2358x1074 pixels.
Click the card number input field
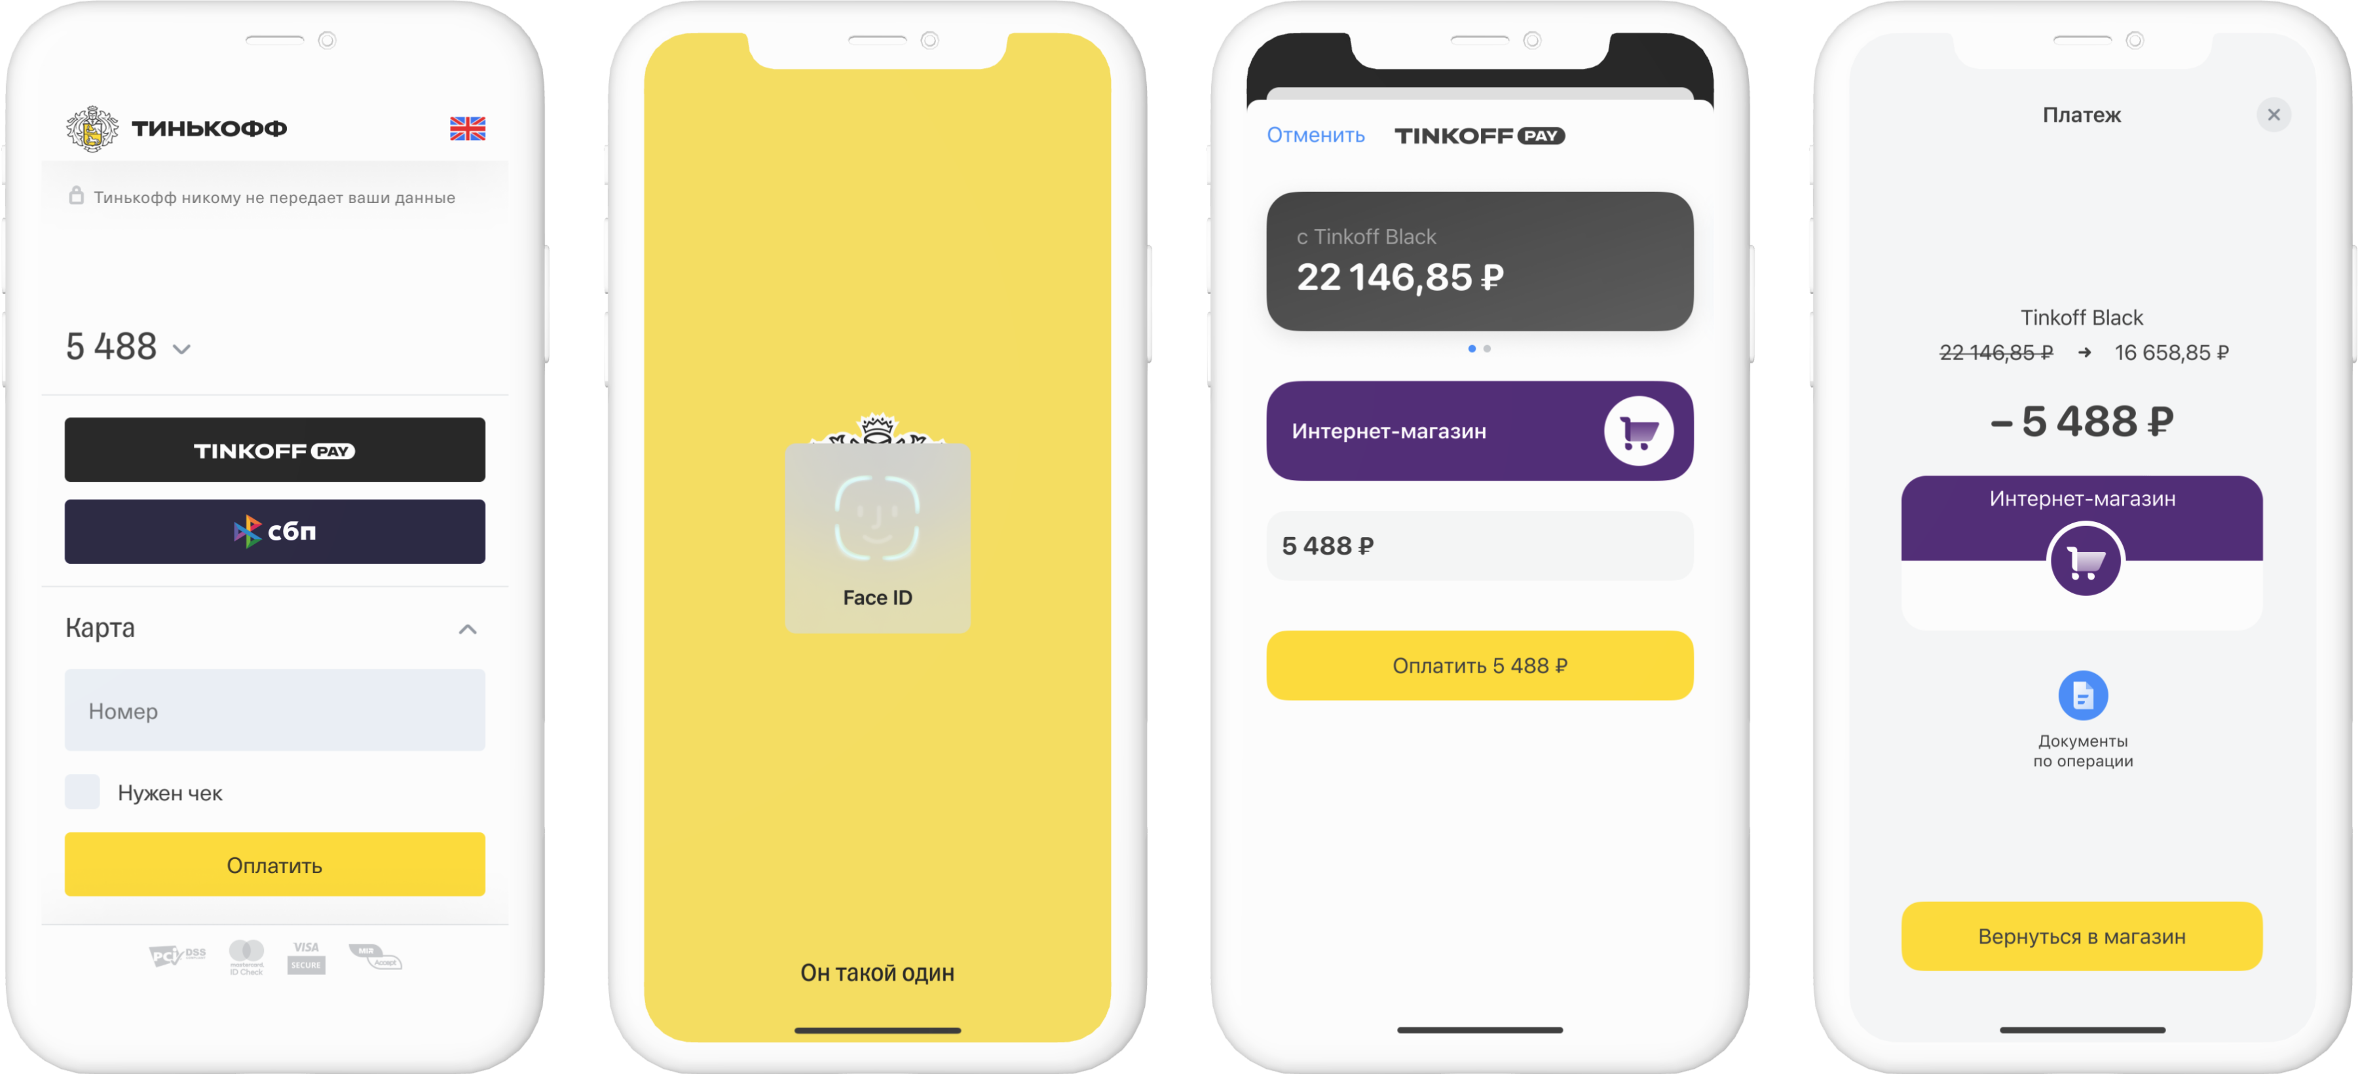pyautogui.click(x=276, y=709)
